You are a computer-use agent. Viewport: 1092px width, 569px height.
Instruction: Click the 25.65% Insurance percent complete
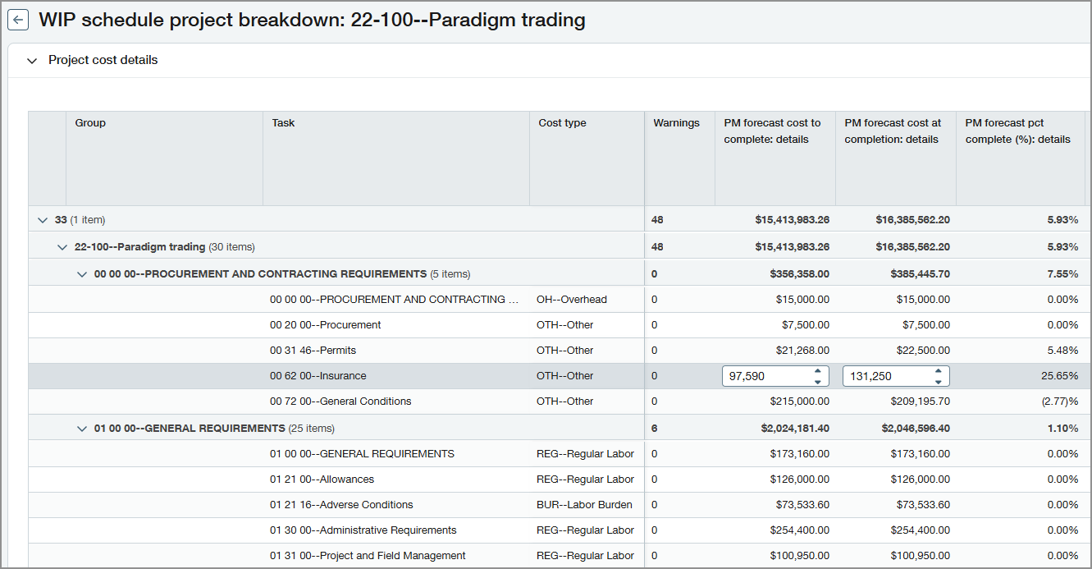click(x=1060, y=376)
